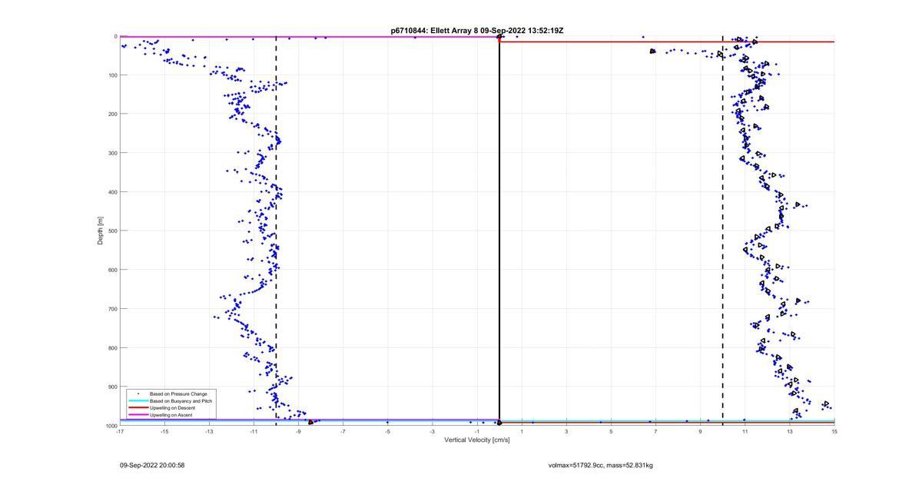The height and width of the screenshot is (478, 922).
Task: Click legend entry Upwelling on Ascent
Action: (x=171, y=415)
